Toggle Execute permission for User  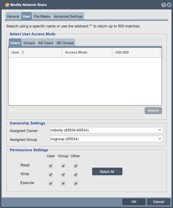click(x=51, y=183)
